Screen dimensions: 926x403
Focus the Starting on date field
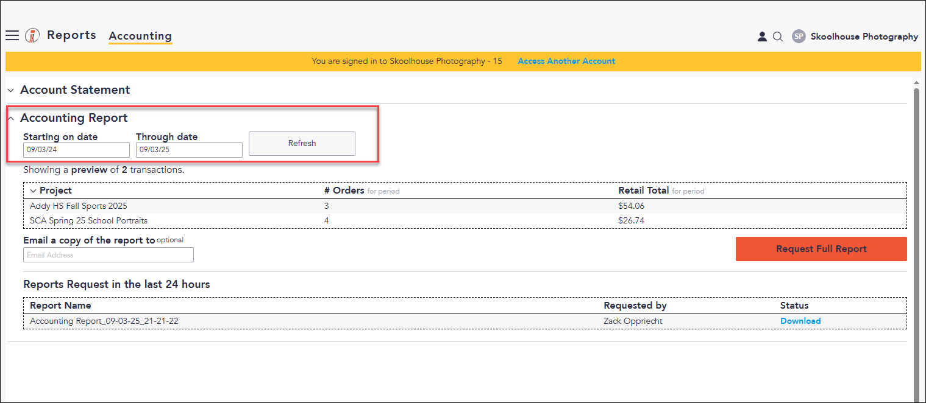pyautogui.click(x=76, y=150)
